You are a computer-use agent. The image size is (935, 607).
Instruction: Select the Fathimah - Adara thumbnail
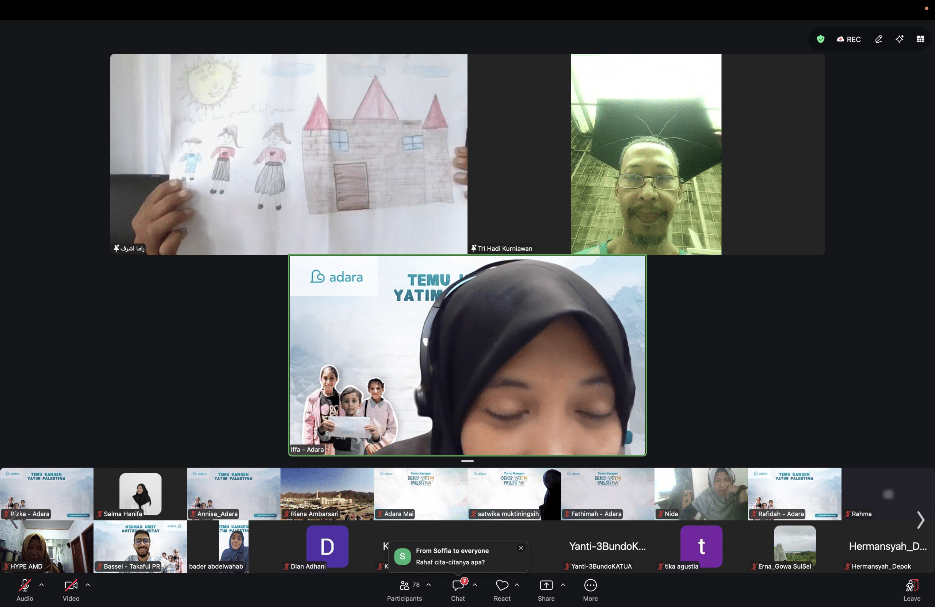coord(608,494)
